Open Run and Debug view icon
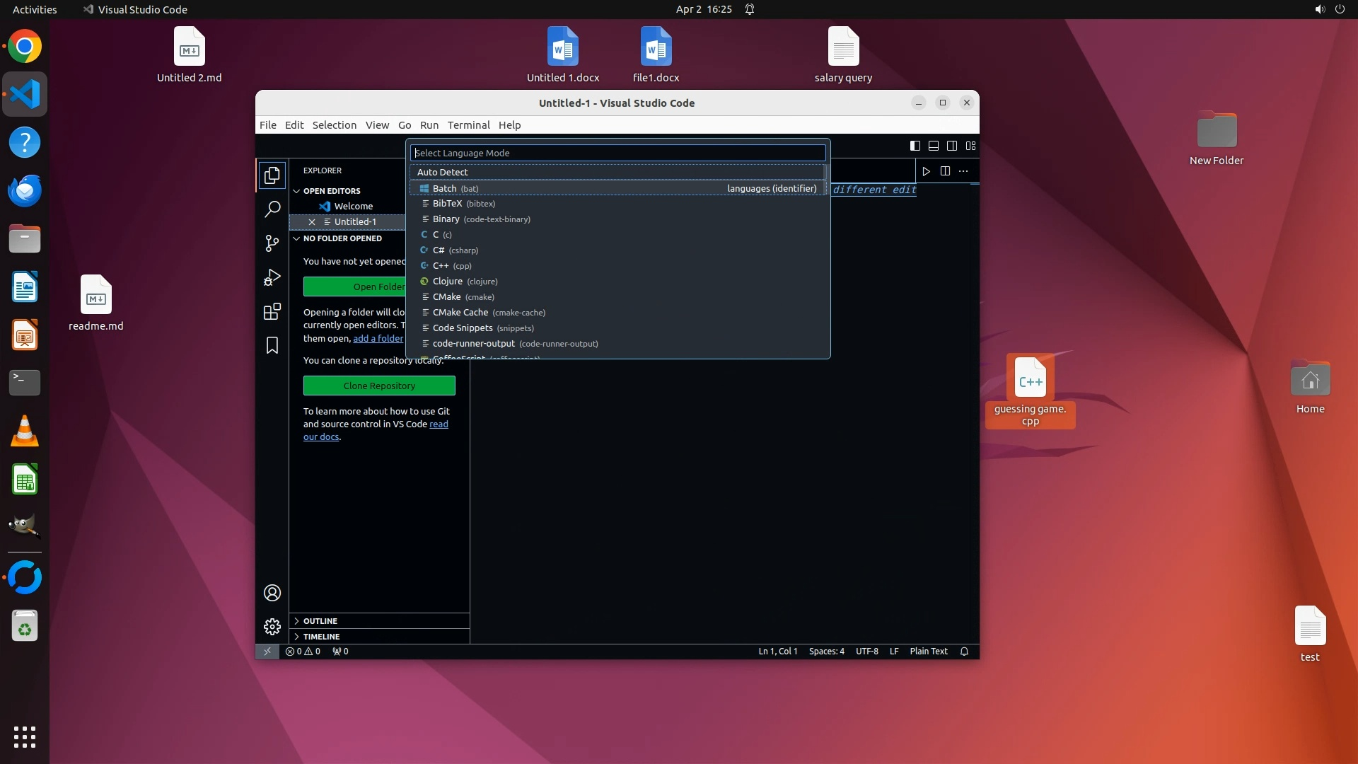1358x764 pixels. pyautogui.click(x=272, y=277)
